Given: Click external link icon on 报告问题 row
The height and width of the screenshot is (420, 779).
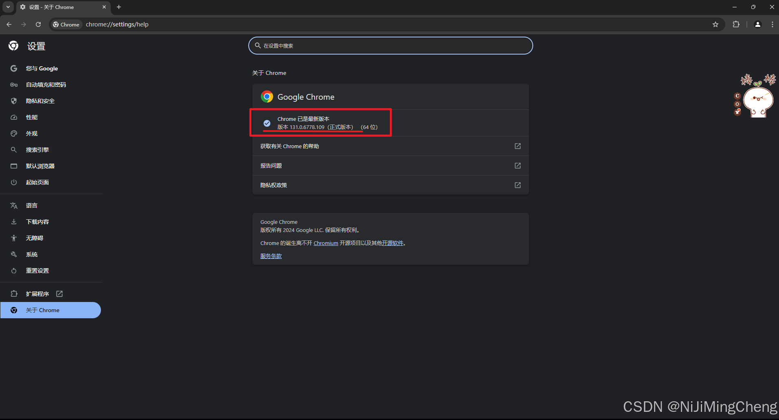Looking at the screenshot, I should (518, 166).
